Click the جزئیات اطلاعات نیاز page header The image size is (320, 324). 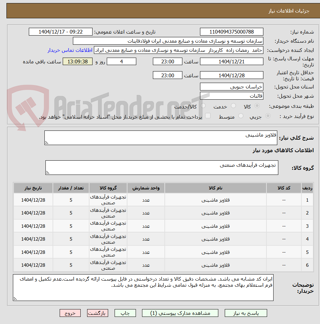tap(289, 11)
